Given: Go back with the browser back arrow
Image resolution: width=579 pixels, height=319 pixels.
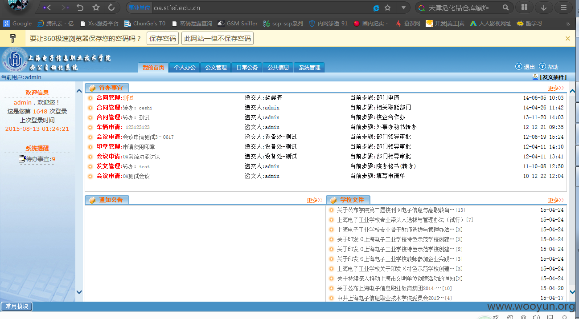Looking at the screenshot, I should click(47, 8).
